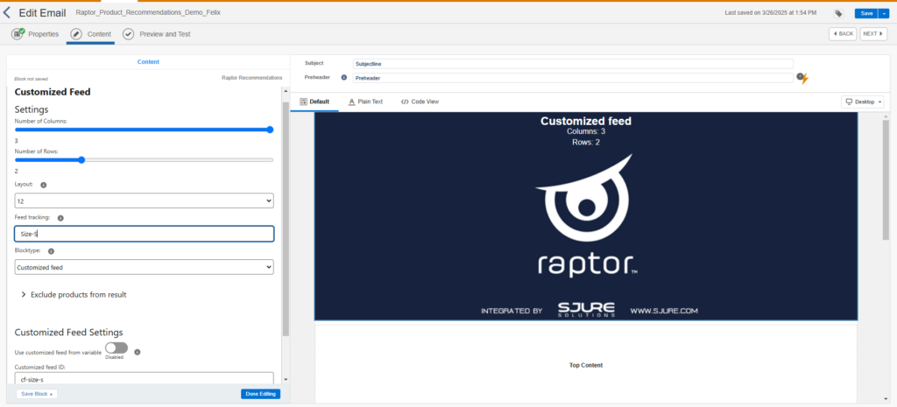Show info icon next to Feed tracking

pyautogui.click(x=60, y=218)
